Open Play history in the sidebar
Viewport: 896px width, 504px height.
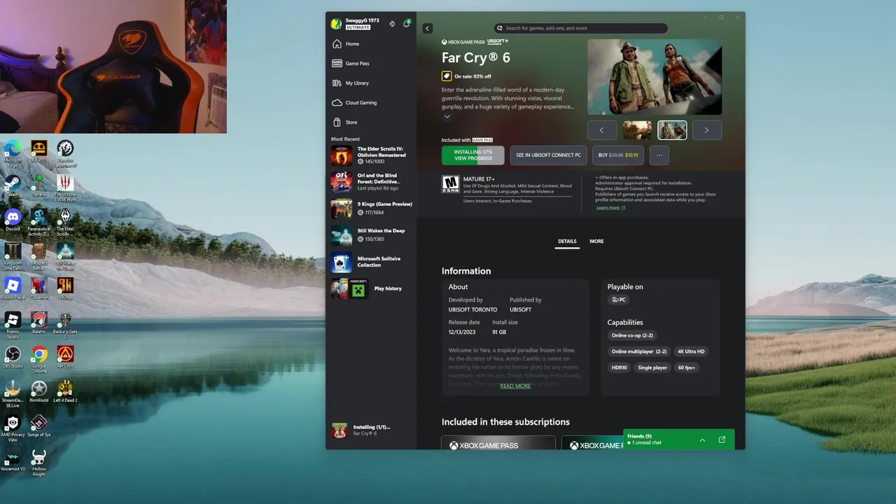(x=372, y=288)
